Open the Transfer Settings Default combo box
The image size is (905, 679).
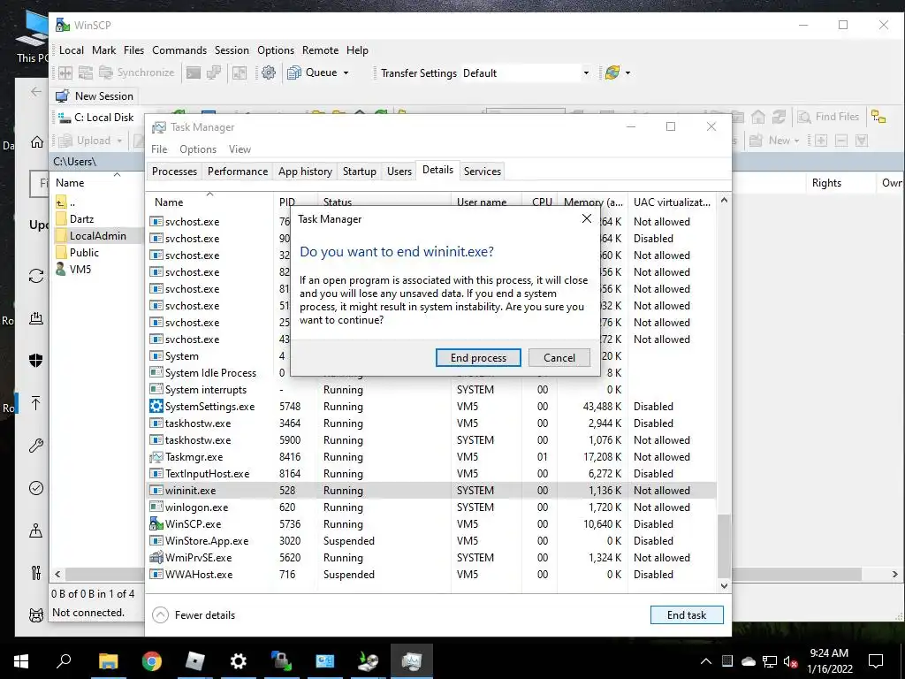(526, 72)
